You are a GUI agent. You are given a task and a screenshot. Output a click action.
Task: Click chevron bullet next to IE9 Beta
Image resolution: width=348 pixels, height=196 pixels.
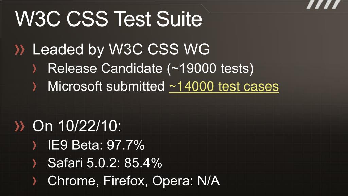pos(34,145)
